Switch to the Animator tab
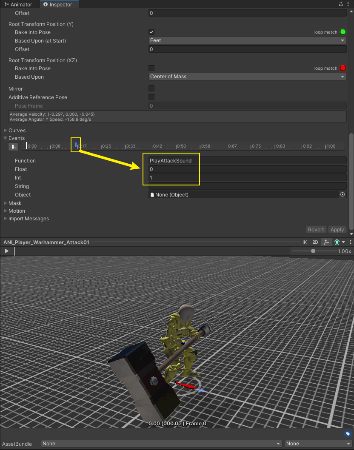354x450 pixels. point(18,4)
